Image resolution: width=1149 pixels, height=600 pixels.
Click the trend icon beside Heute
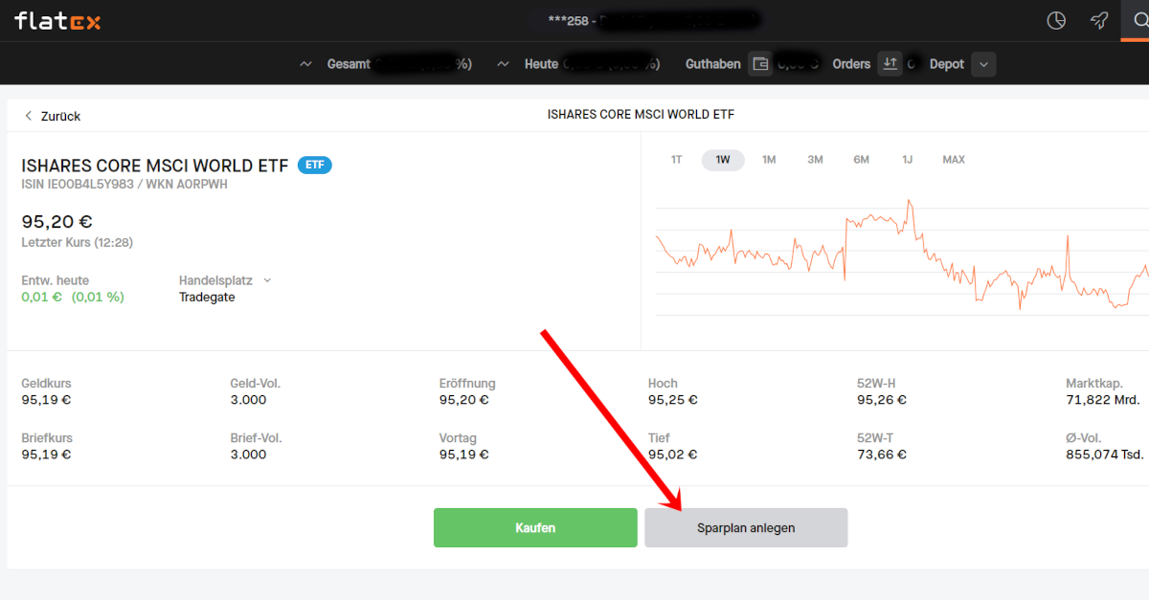pyautogui.click(x=504, y=64)
